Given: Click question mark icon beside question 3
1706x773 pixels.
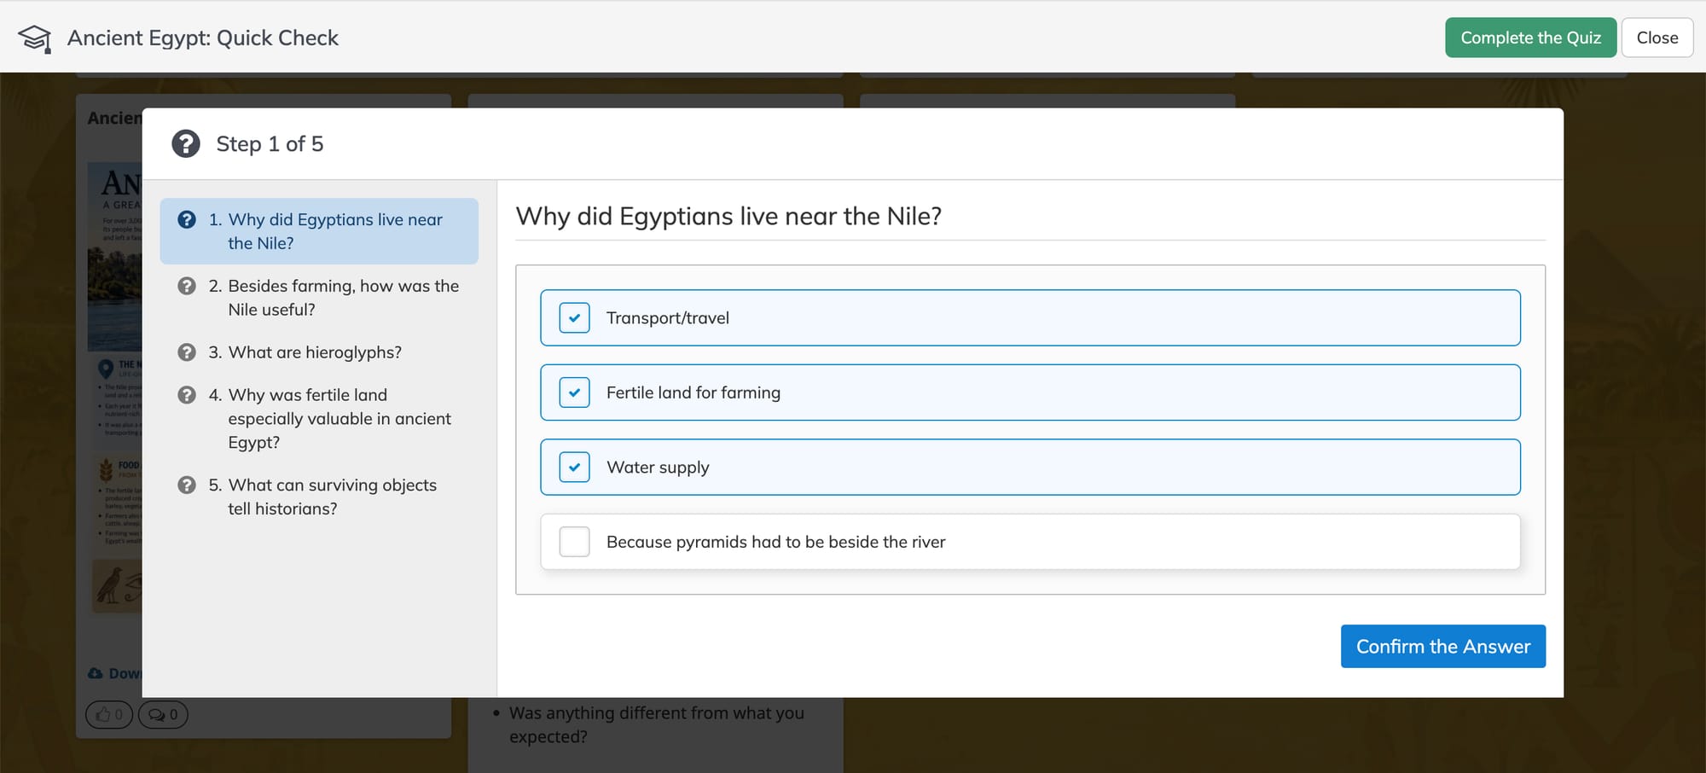Looking at the screenshot, I should [x=187, y=352].
